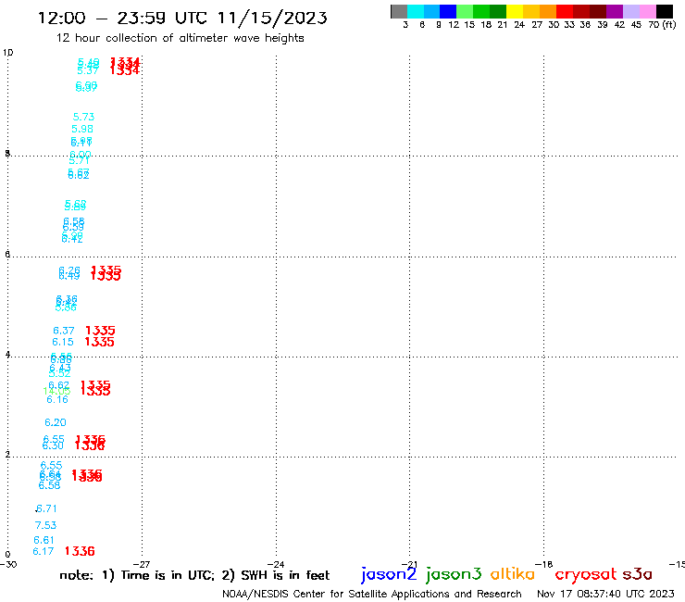Click the green 'jason3' satellite label

tap(454, 574)
